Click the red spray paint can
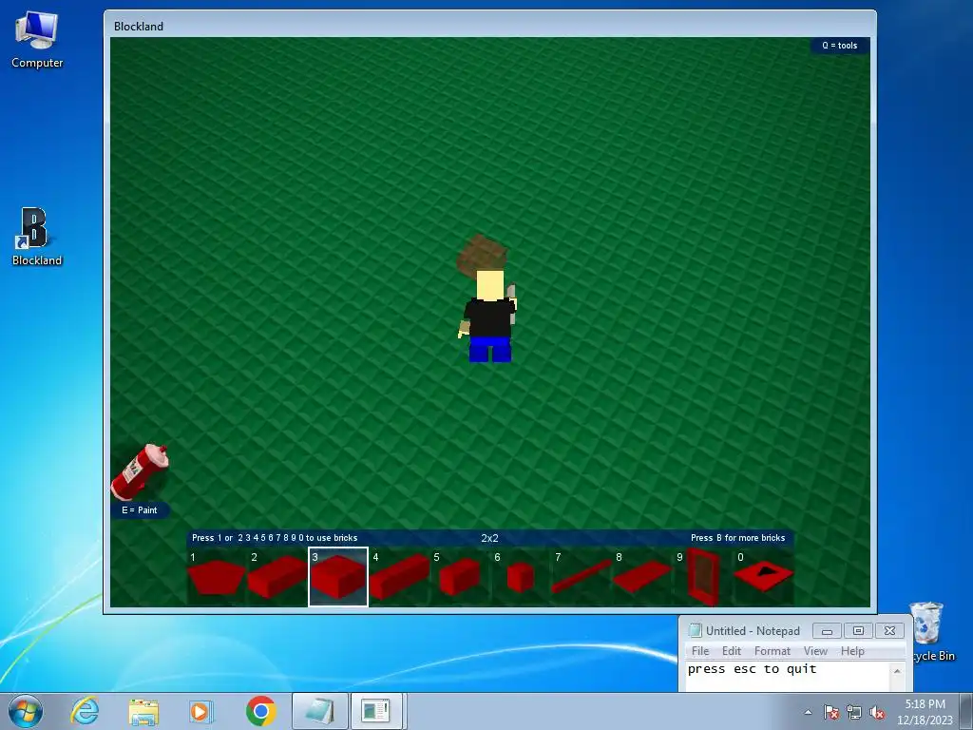Viewport: 973px width, 730px height. [141, 471]
